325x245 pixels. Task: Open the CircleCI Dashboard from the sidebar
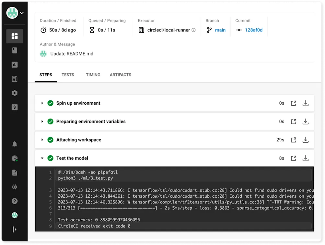coord(14,36)
